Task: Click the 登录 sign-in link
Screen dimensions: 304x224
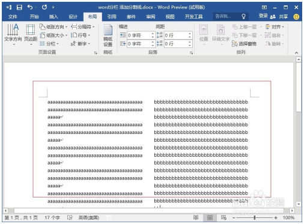Action: pos(263,16)
